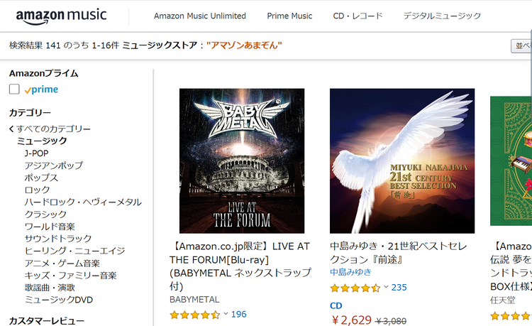Image resolution: width=532 pixels, height=326 pixels.
Task: Select CD・レコード in top navigation
Action: (x=358, y=16)
